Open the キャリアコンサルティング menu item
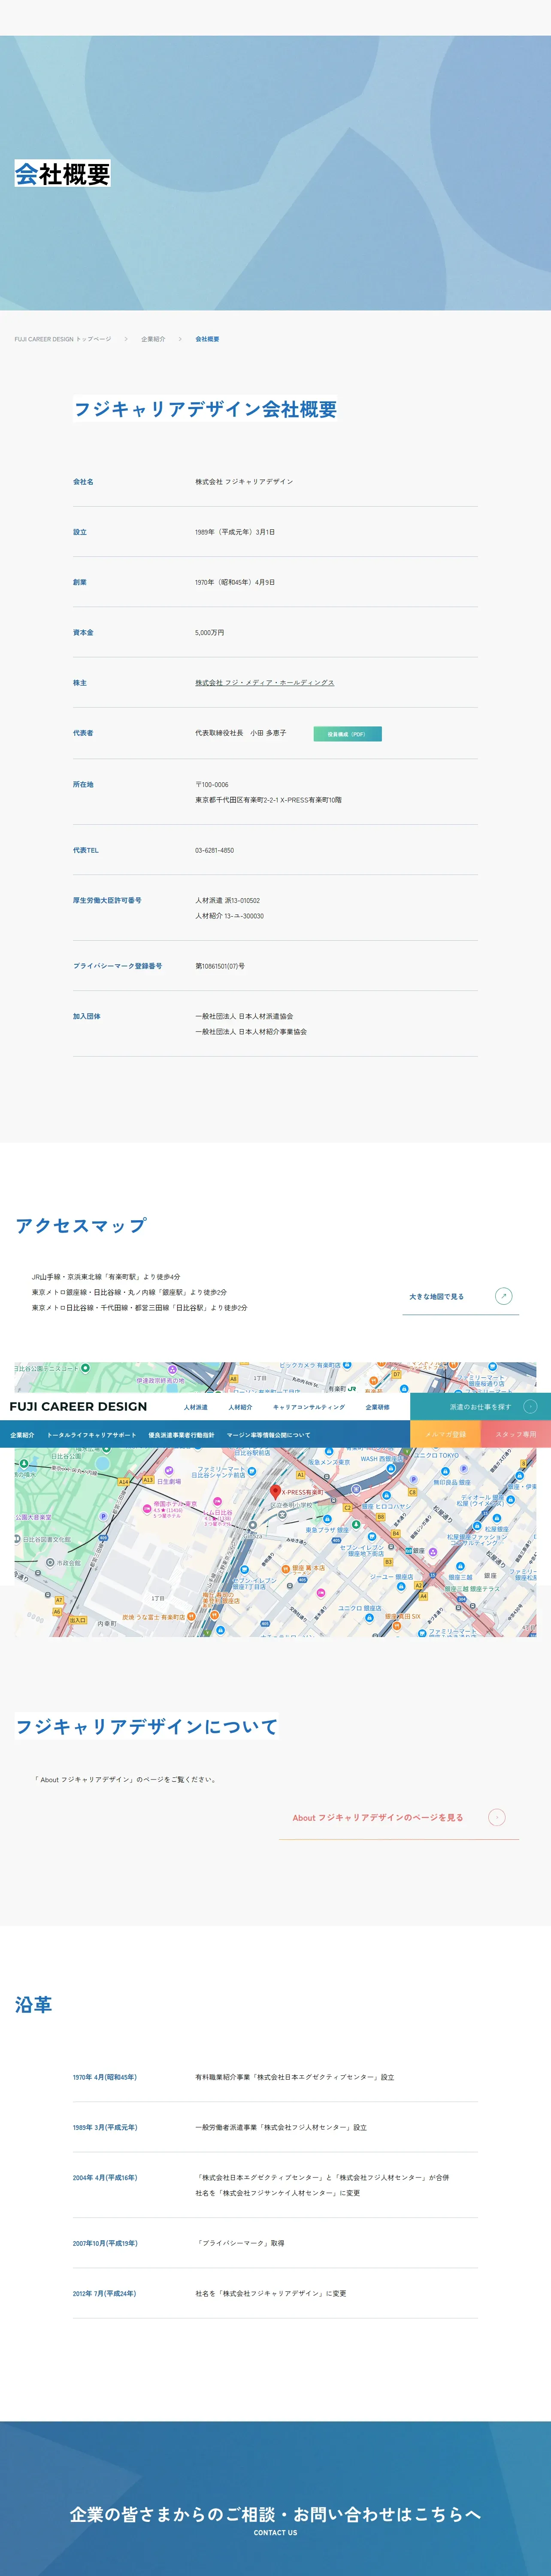Image resolution: width=551 pixels, height=2576 pixels. [x=309, y=1407]
